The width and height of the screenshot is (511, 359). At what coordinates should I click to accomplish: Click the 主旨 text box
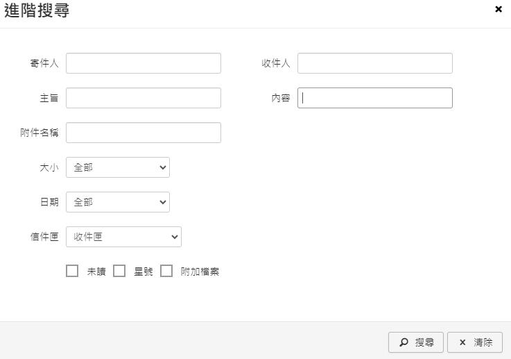tap(144, 98)
